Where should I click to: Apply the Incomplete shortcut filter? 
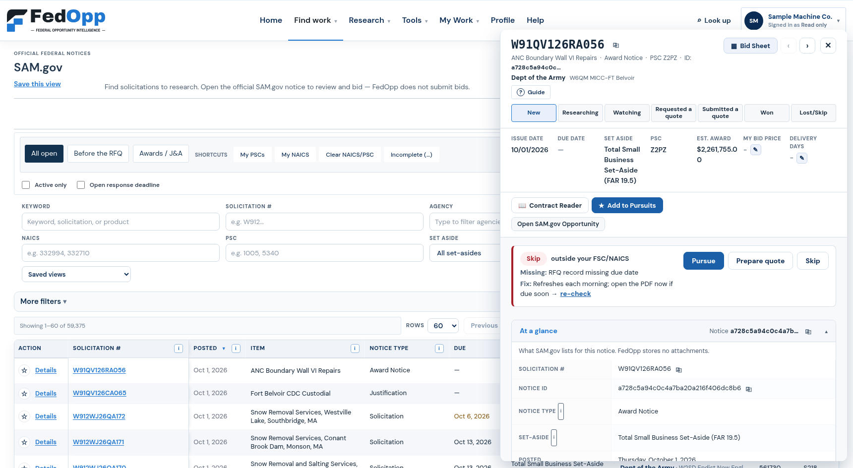tap(411, 155)
